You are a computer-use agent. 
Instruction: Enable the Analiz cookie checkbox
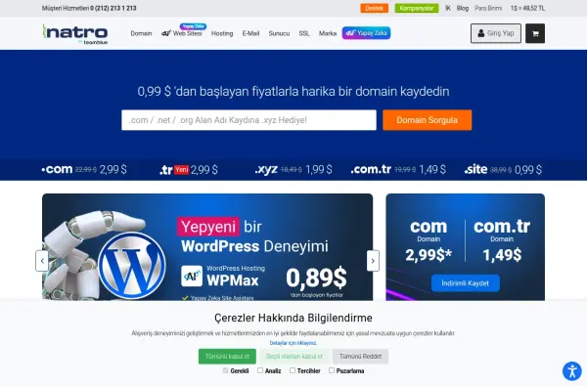260,370
